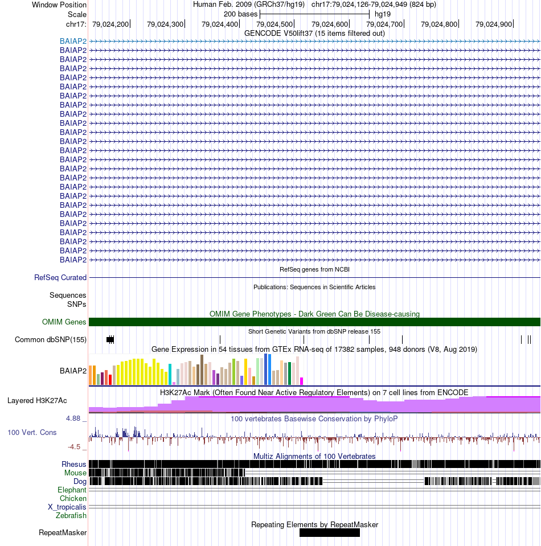Click the -4.5 PhyloP lower scale value
541x546 pixels.
tap(74, 447)
